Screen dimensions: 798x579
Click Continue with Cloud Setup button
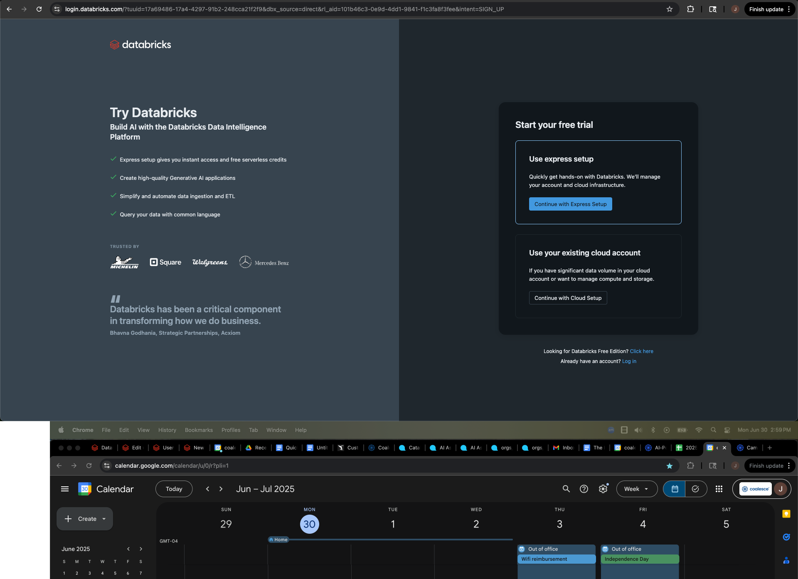tap(568, 298)
